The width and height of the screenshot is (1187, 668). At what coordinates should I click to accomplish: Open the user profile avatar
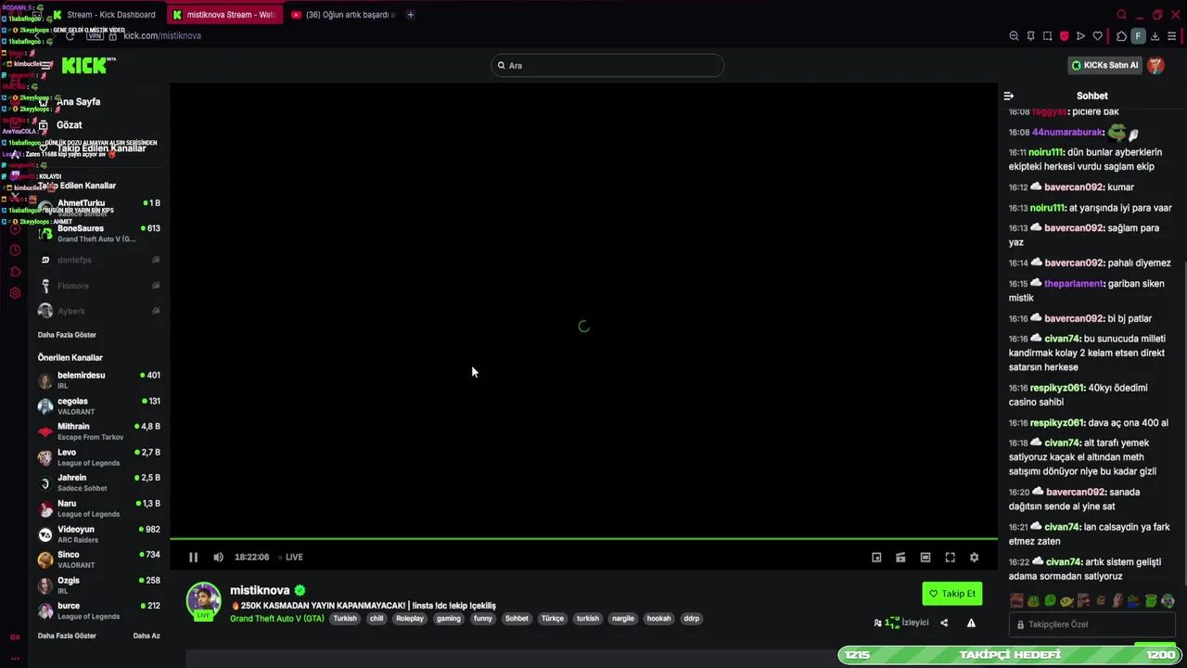(1155, 65)
